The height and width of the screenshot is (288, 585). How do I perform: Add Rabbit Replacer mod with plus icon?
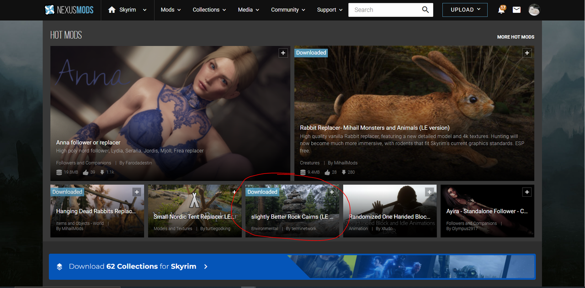(527, 53)
